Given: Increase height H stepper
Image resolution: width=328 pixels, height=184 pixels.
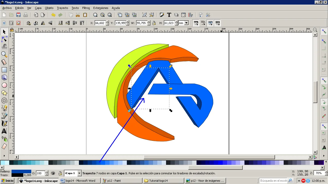Looking at the screenshot, I should pos(176,22).
